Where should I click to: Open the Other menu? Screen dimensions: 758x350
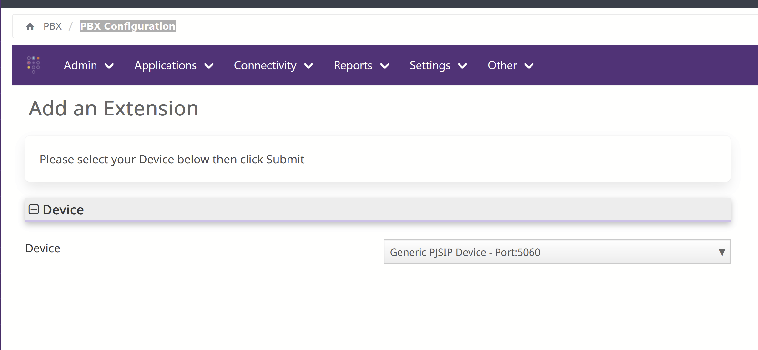point(510,65)
